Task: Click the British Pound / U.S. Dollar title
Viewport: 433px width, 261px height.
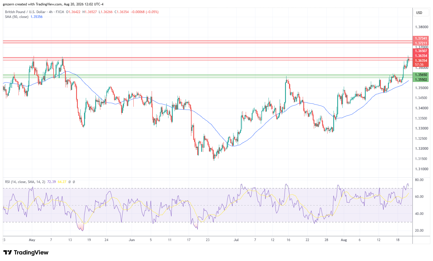Action: [25, 12]
